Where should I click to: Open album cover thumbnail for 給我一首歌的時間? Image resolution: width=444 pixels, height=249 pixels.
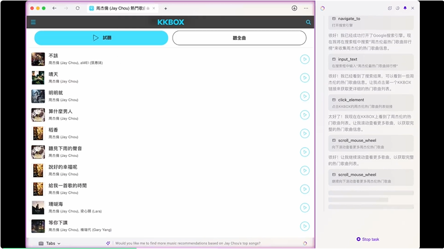point(38,189)
